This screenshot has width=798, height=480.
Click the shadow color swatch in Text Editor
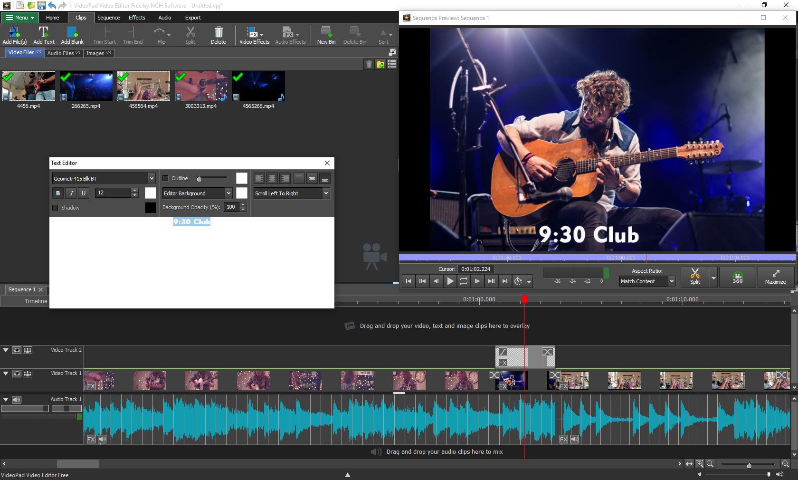pyautogui.click(x=150, y=208)
